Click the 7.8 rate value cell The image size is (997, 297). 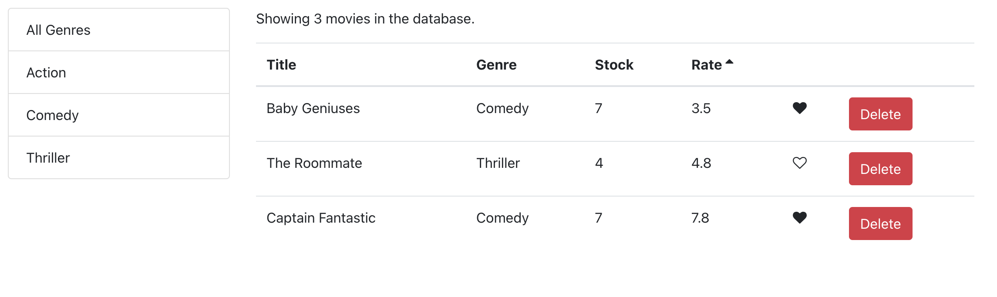[700, 218]
